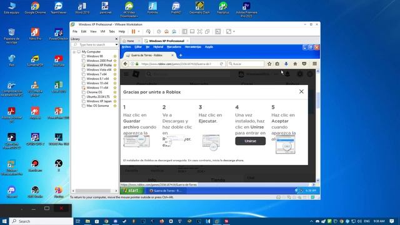Toggle favorite star for Windows Vista x64

pos(115,69)
